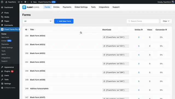Copy the shortcode for form 248
Image resolution: width=175 pixels, height=99 pixels.
click(x=104, y=90)
